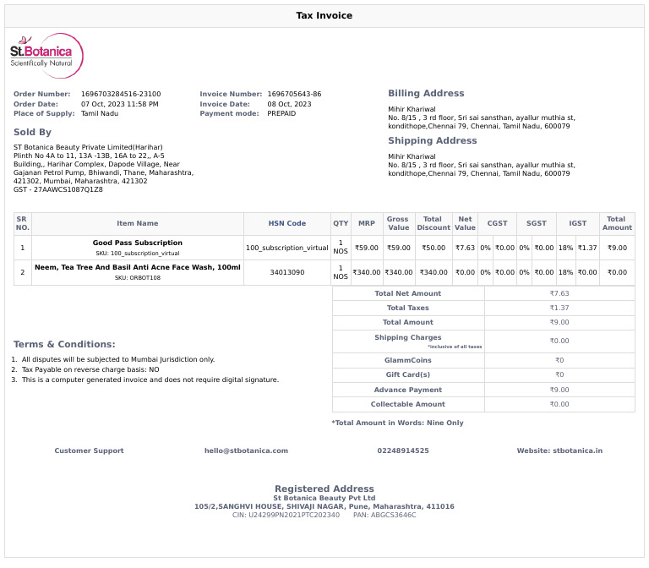Click the stbotanica.in website text

pyautogui.click(x=578, y=451)
